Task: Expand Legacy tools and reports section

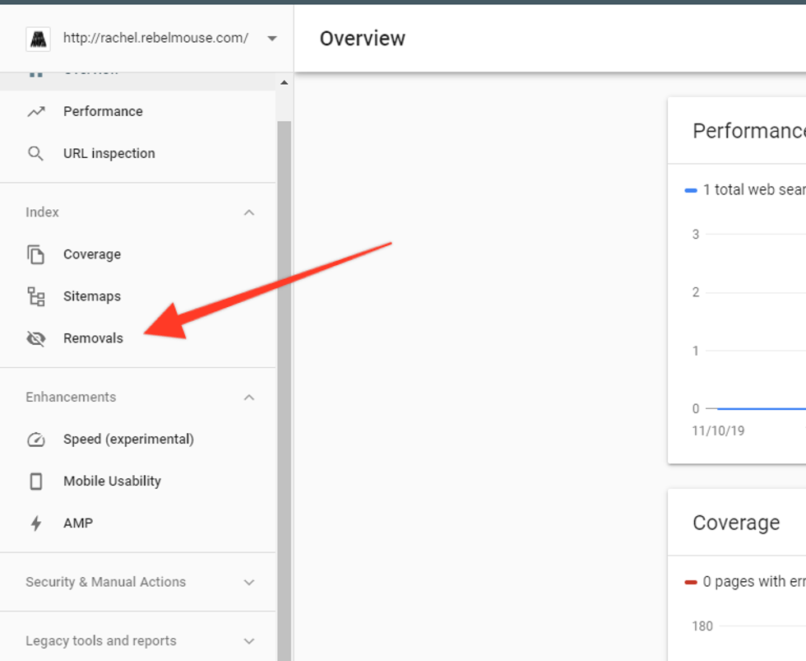Action: pos(249,640)
